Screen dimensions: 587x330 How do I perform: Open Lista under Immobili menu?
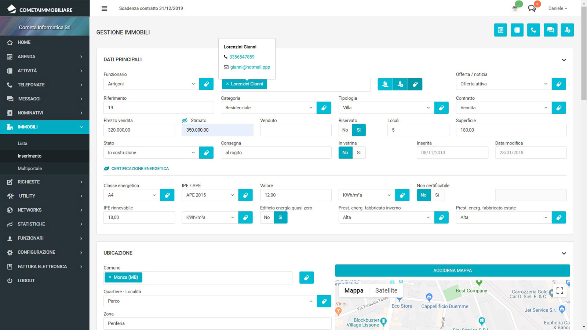tap(22, 143)
